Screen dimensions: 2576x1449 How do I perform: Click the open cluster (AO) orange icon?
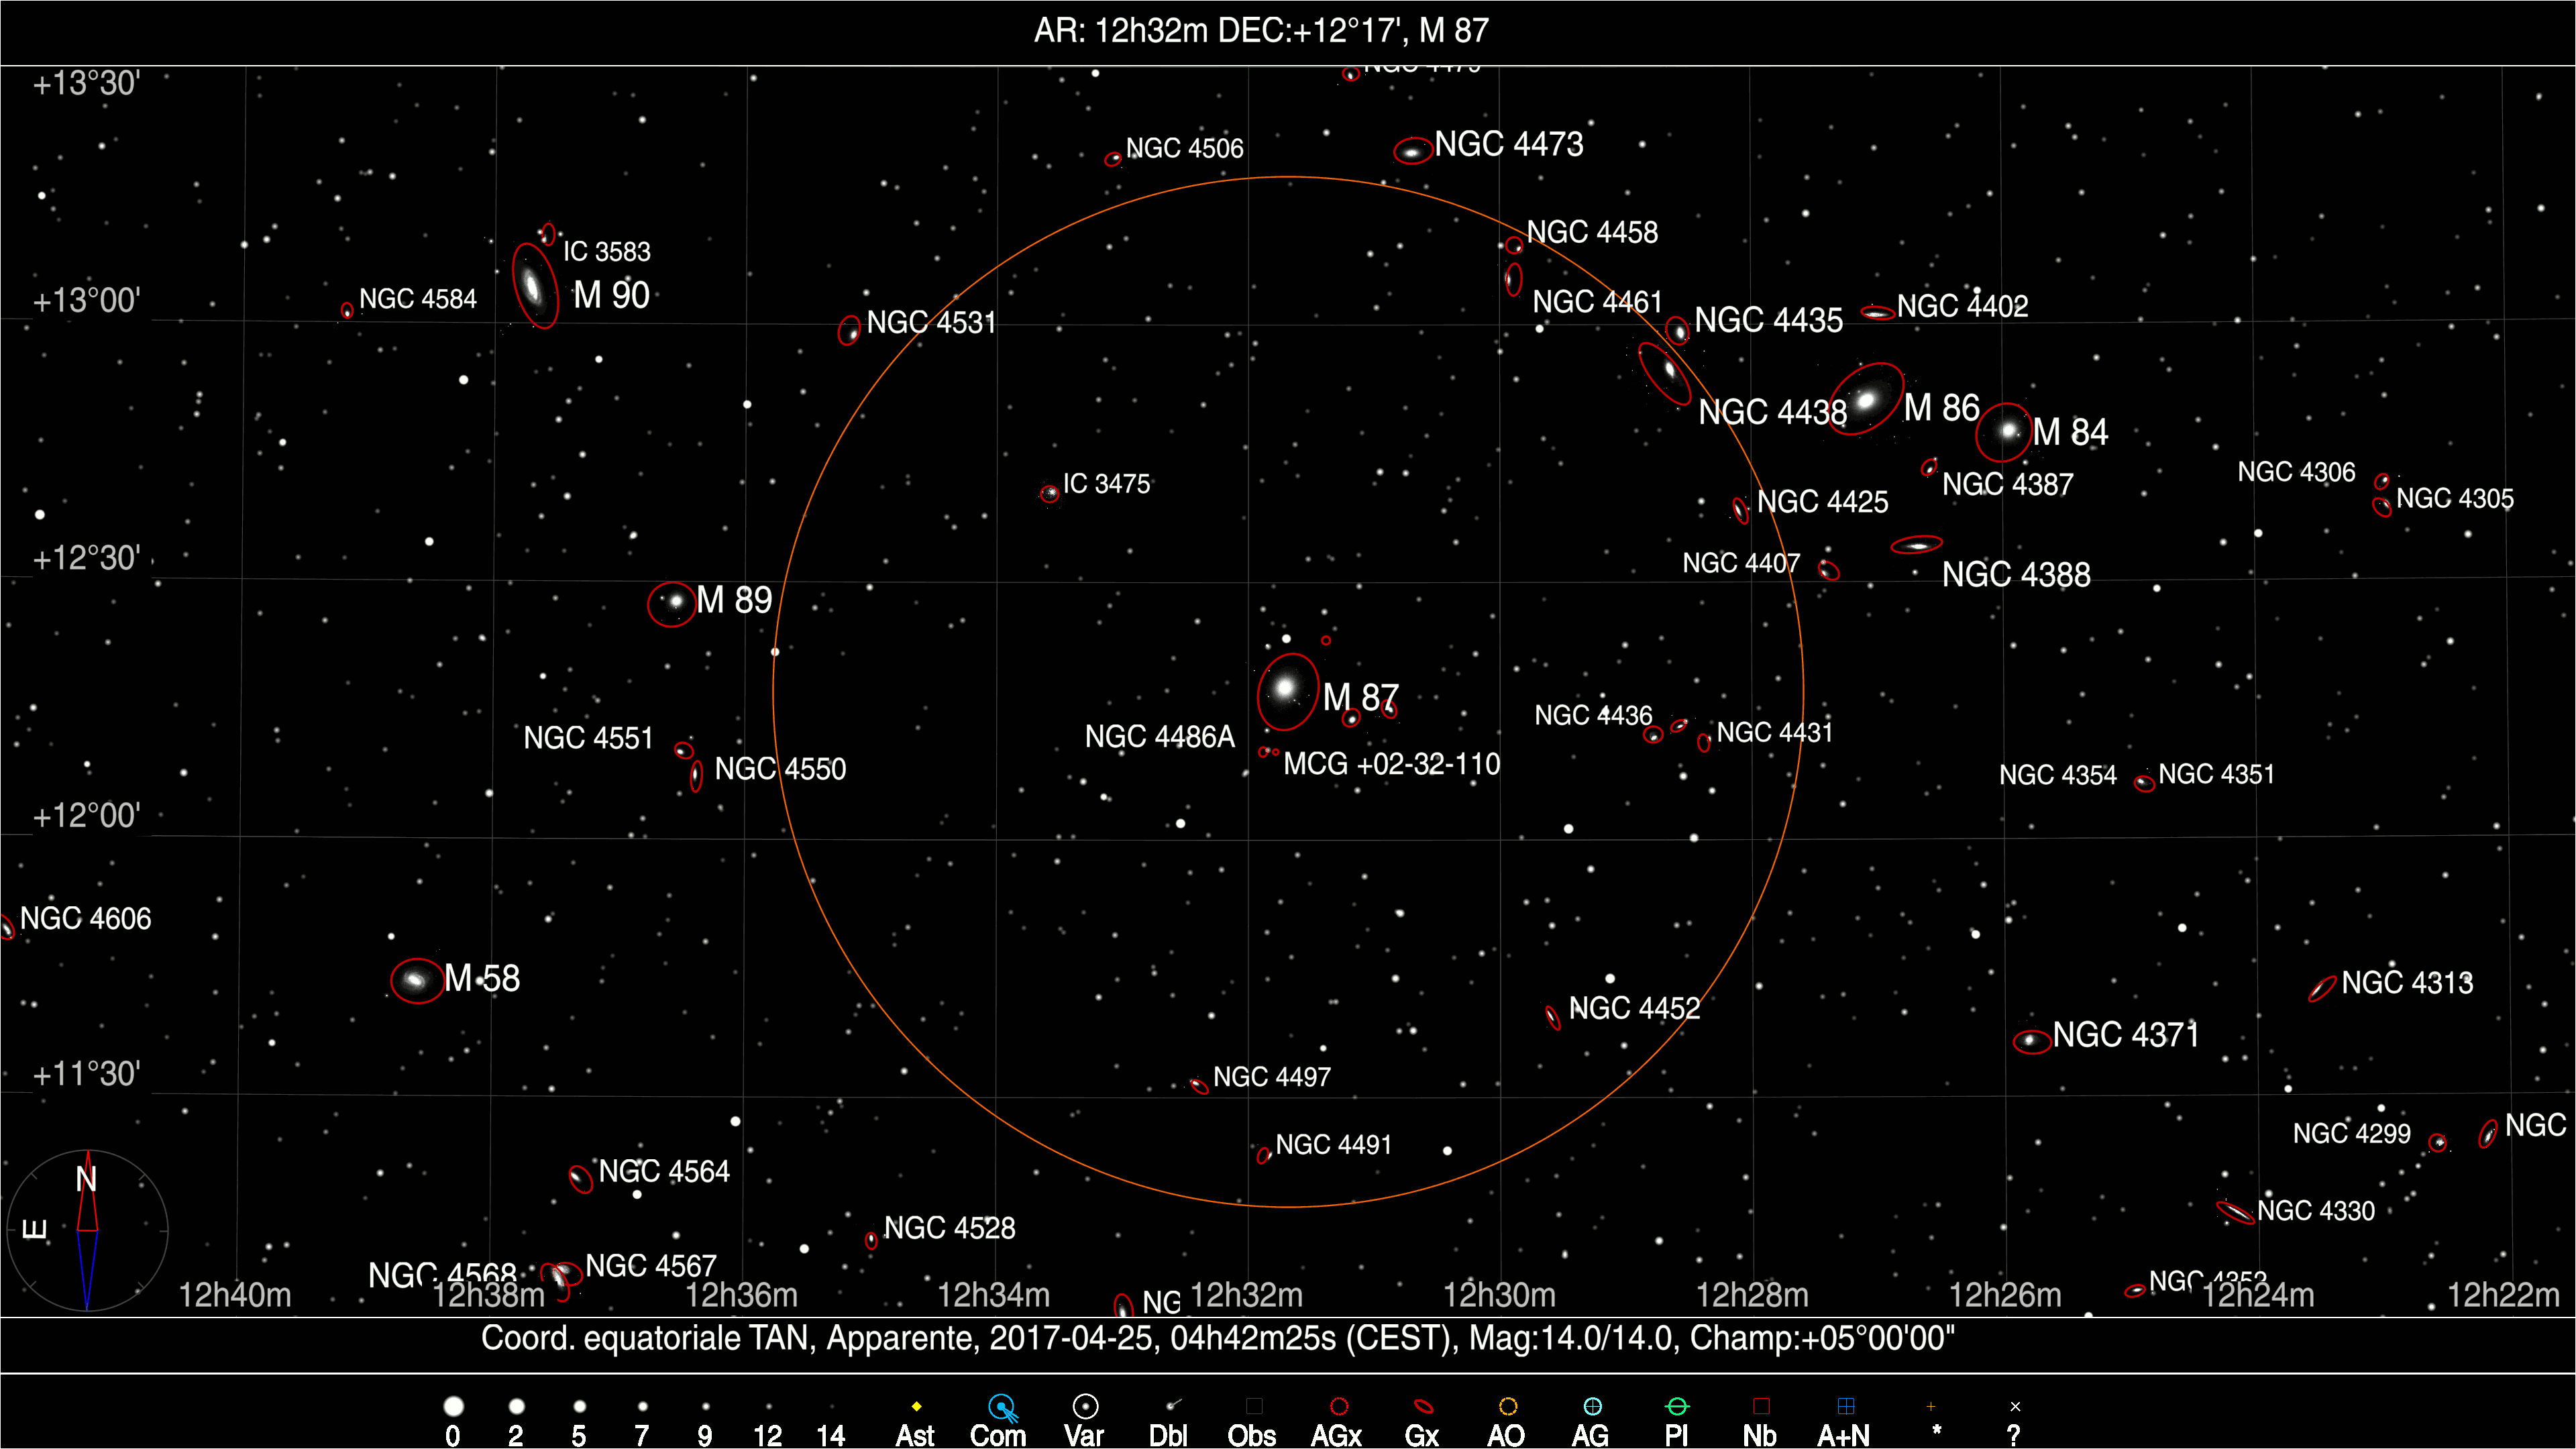click(1508, 1407)
